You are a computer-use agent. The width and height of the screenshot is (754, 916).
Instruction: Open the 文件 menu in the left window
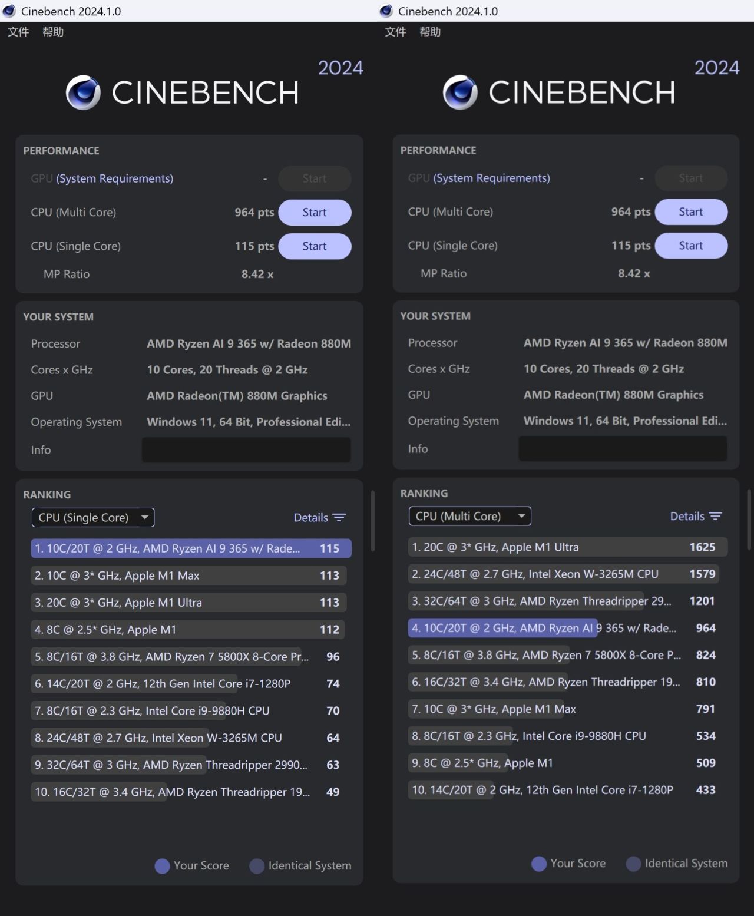18,32
